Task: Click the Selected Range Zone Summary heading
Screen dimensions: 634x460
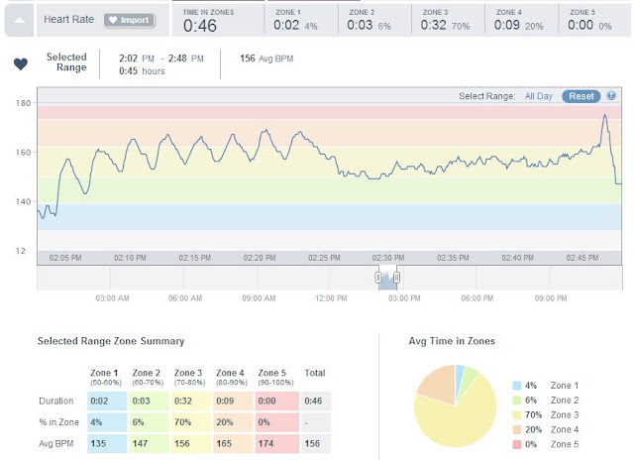Action: [111, 341]
